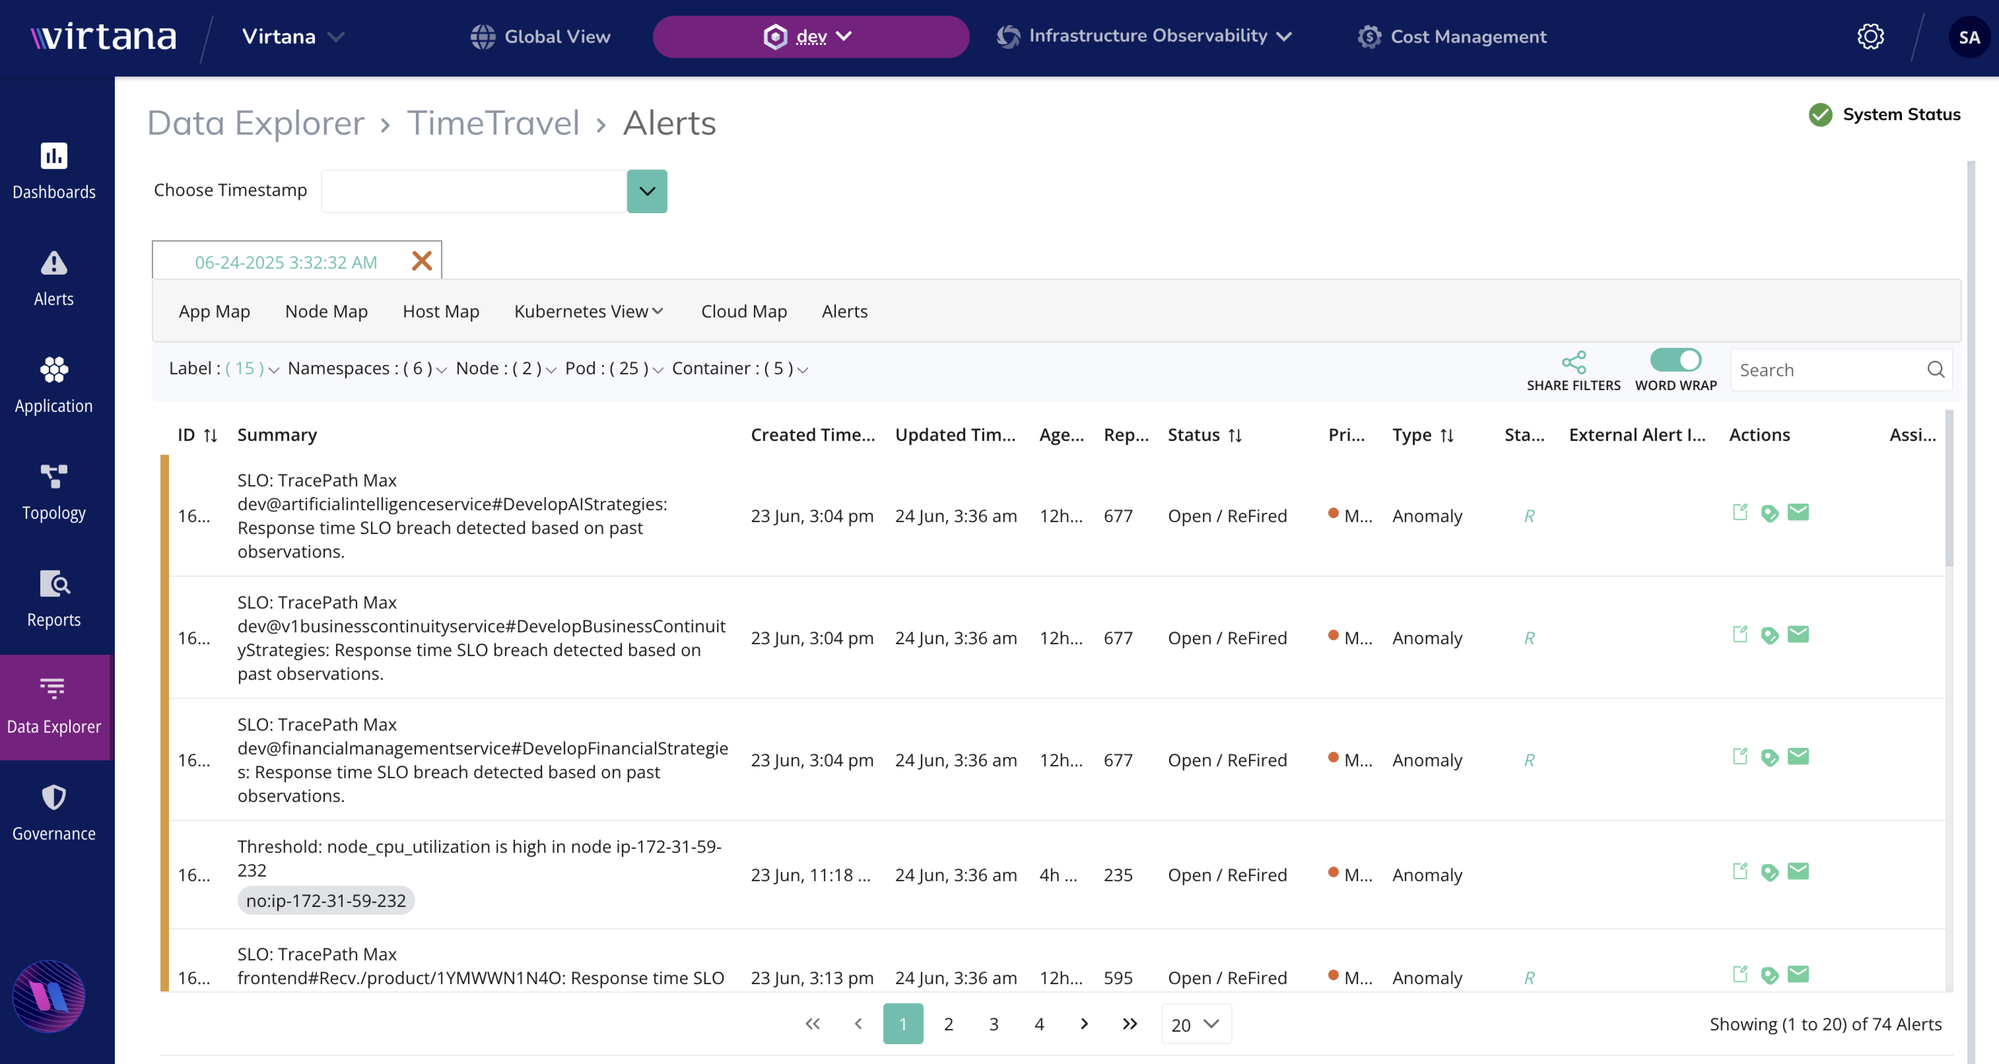Email the DevelopFinancialStrategies alert
Screen dimensions: 1999x1064
click(x=1798, y=756)
